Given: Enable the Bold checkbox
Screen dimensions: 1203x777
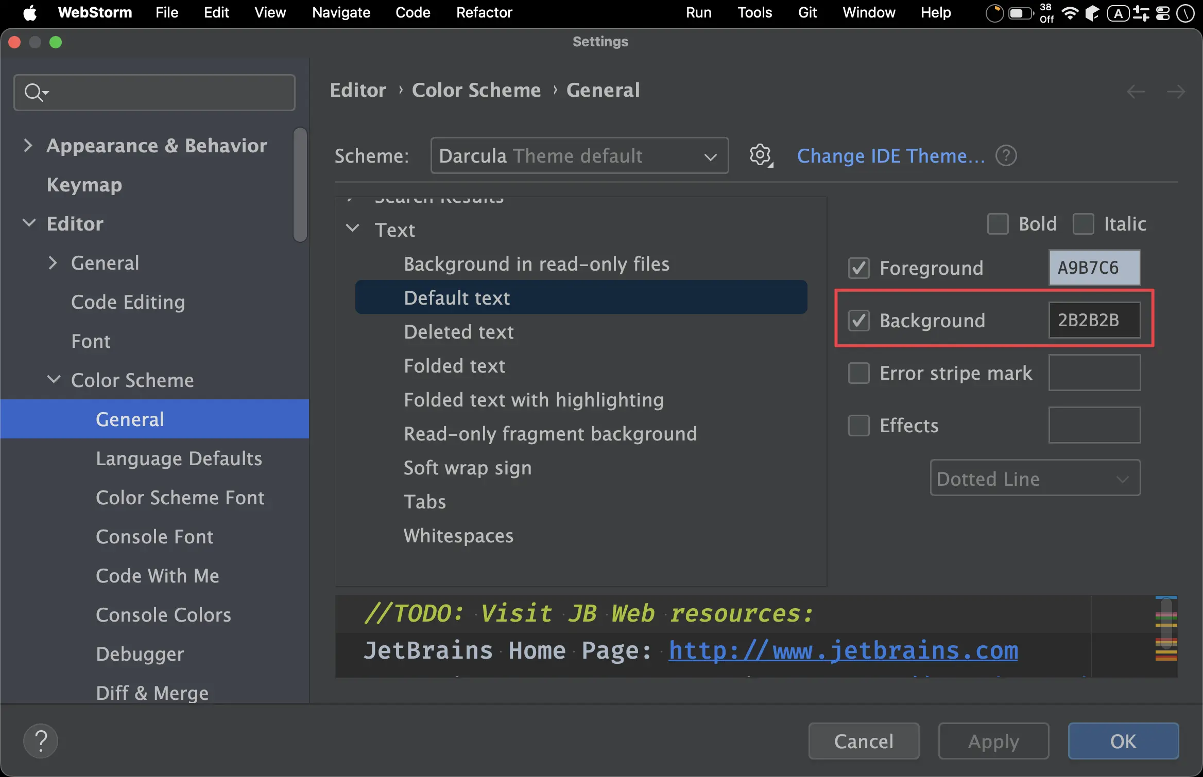Looking at the screenshot, I should [998, 224].
